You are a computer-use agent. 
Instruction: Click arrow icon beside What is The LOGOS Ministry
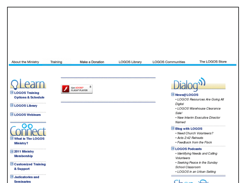tap(12, 138)
